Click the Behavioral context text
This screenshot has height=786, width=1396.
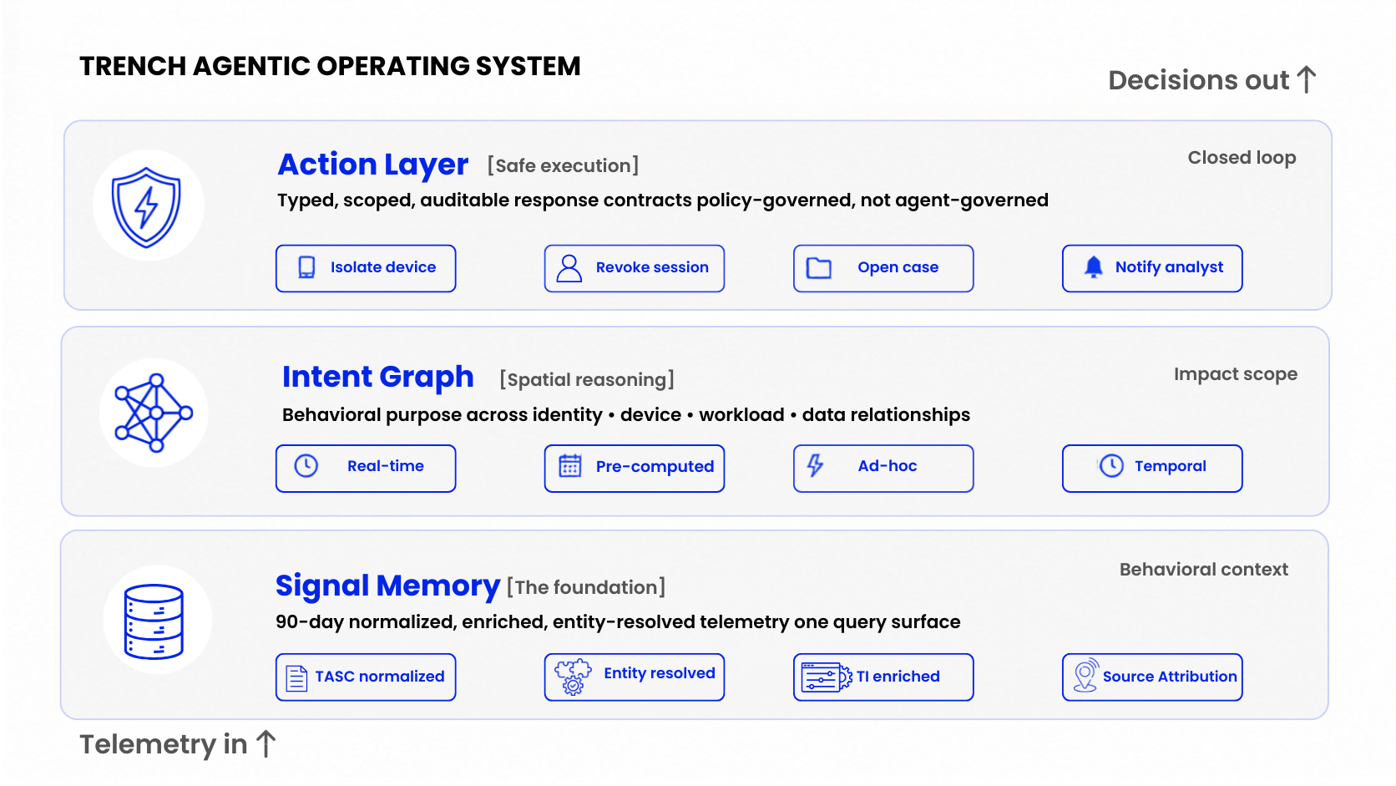(x=1204, y=570)
